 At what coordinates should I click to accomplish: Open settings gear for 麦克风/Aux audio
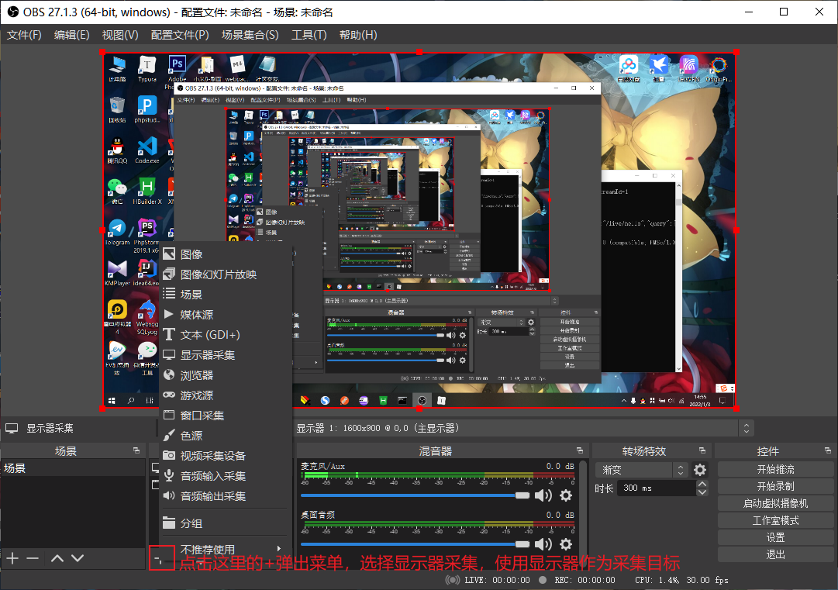click(566, 495)
